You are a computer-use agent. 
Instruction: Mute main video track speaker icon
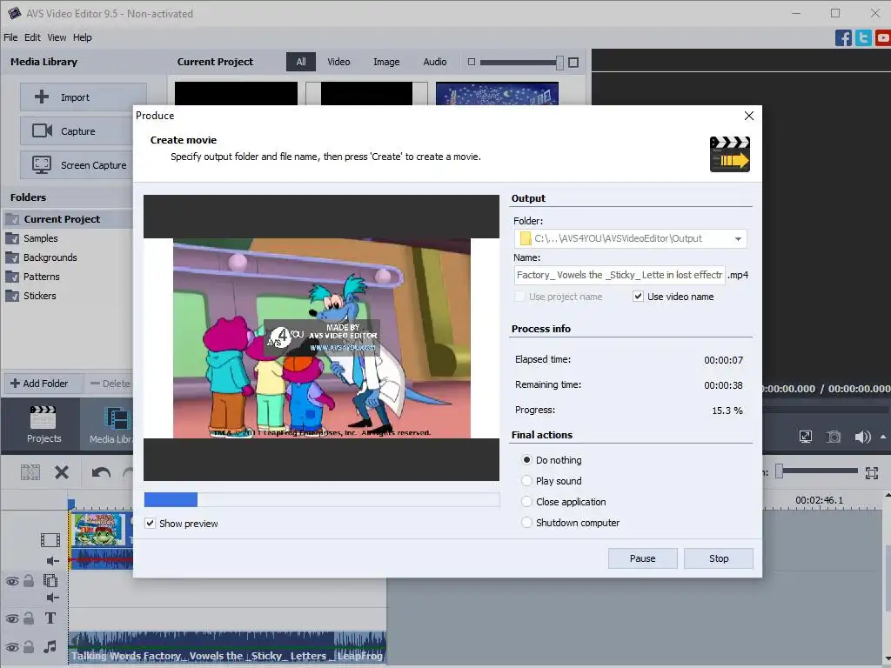coord(52,561)
